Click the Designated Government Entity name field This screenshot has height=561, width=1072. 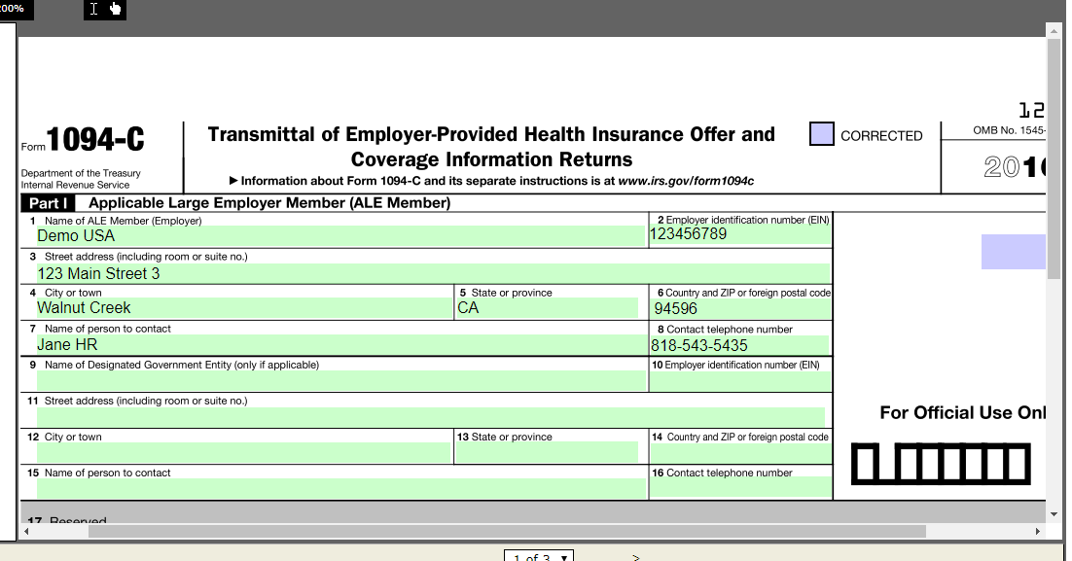point(337,381)
